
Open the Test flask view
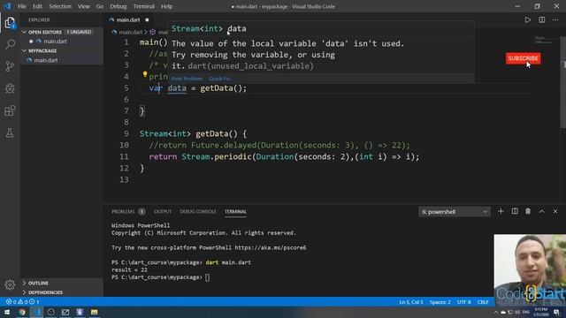pos(10,133)
